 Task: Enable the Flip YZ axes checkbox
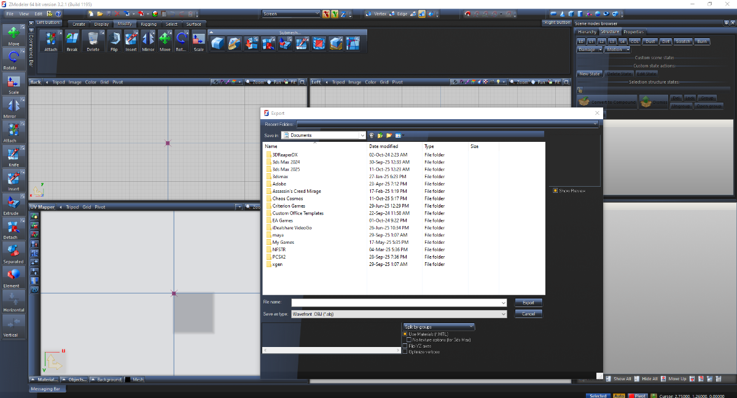405,346
